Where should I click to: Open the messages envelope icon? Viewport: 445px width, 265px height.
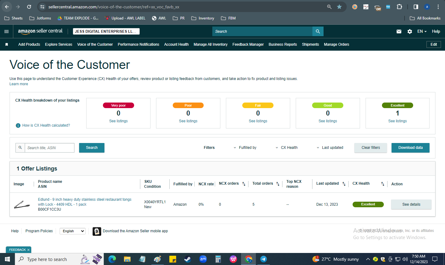(x=399, y=32)
